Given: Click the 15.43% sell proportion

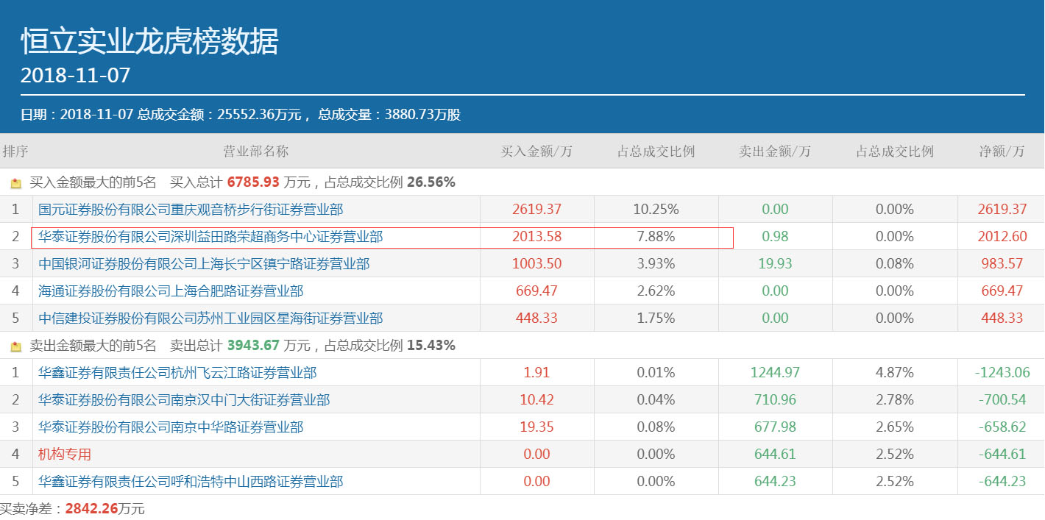Looking at the screenshot, I should pos(431,346).
